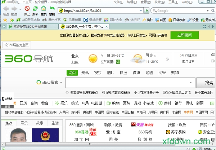Click into the 360 search input field
Image resolution: width=216 pixels, height=150 pixels.
[x=130, y=83]
